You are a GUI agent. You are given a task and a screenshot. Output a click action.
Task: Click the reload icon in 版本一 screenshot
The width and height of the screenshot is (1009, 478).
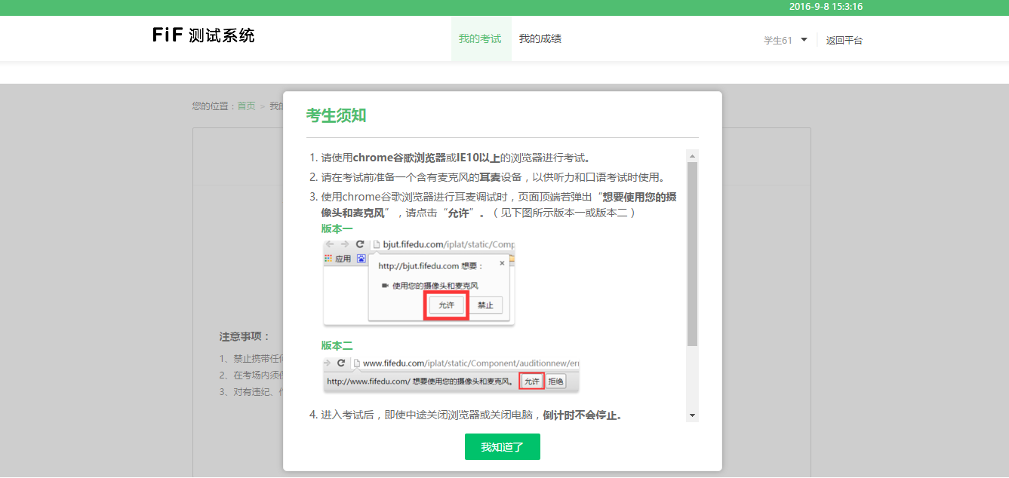[360, 244]
